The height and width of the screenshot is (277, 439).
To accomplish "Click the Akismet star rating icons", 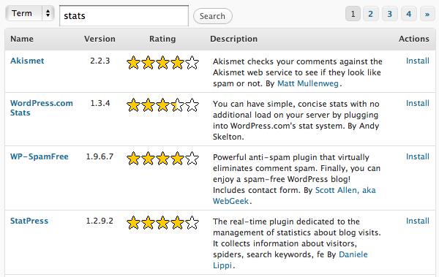I will [162, 62].
